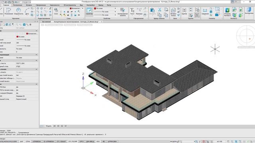Collapse the section containing ГОСТ 2.304
The height and width of the screenshot is (143, 255).
point(36,60)
